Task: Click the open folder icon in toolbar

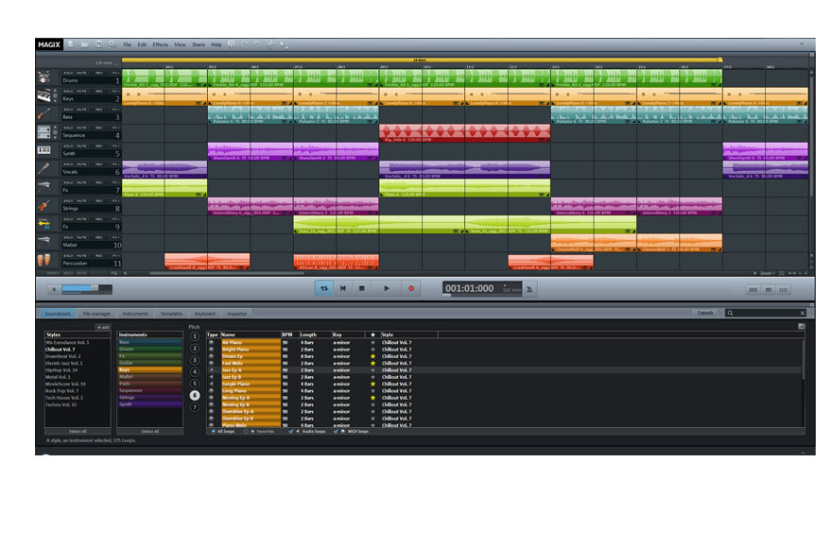Action: pos(84,44)
